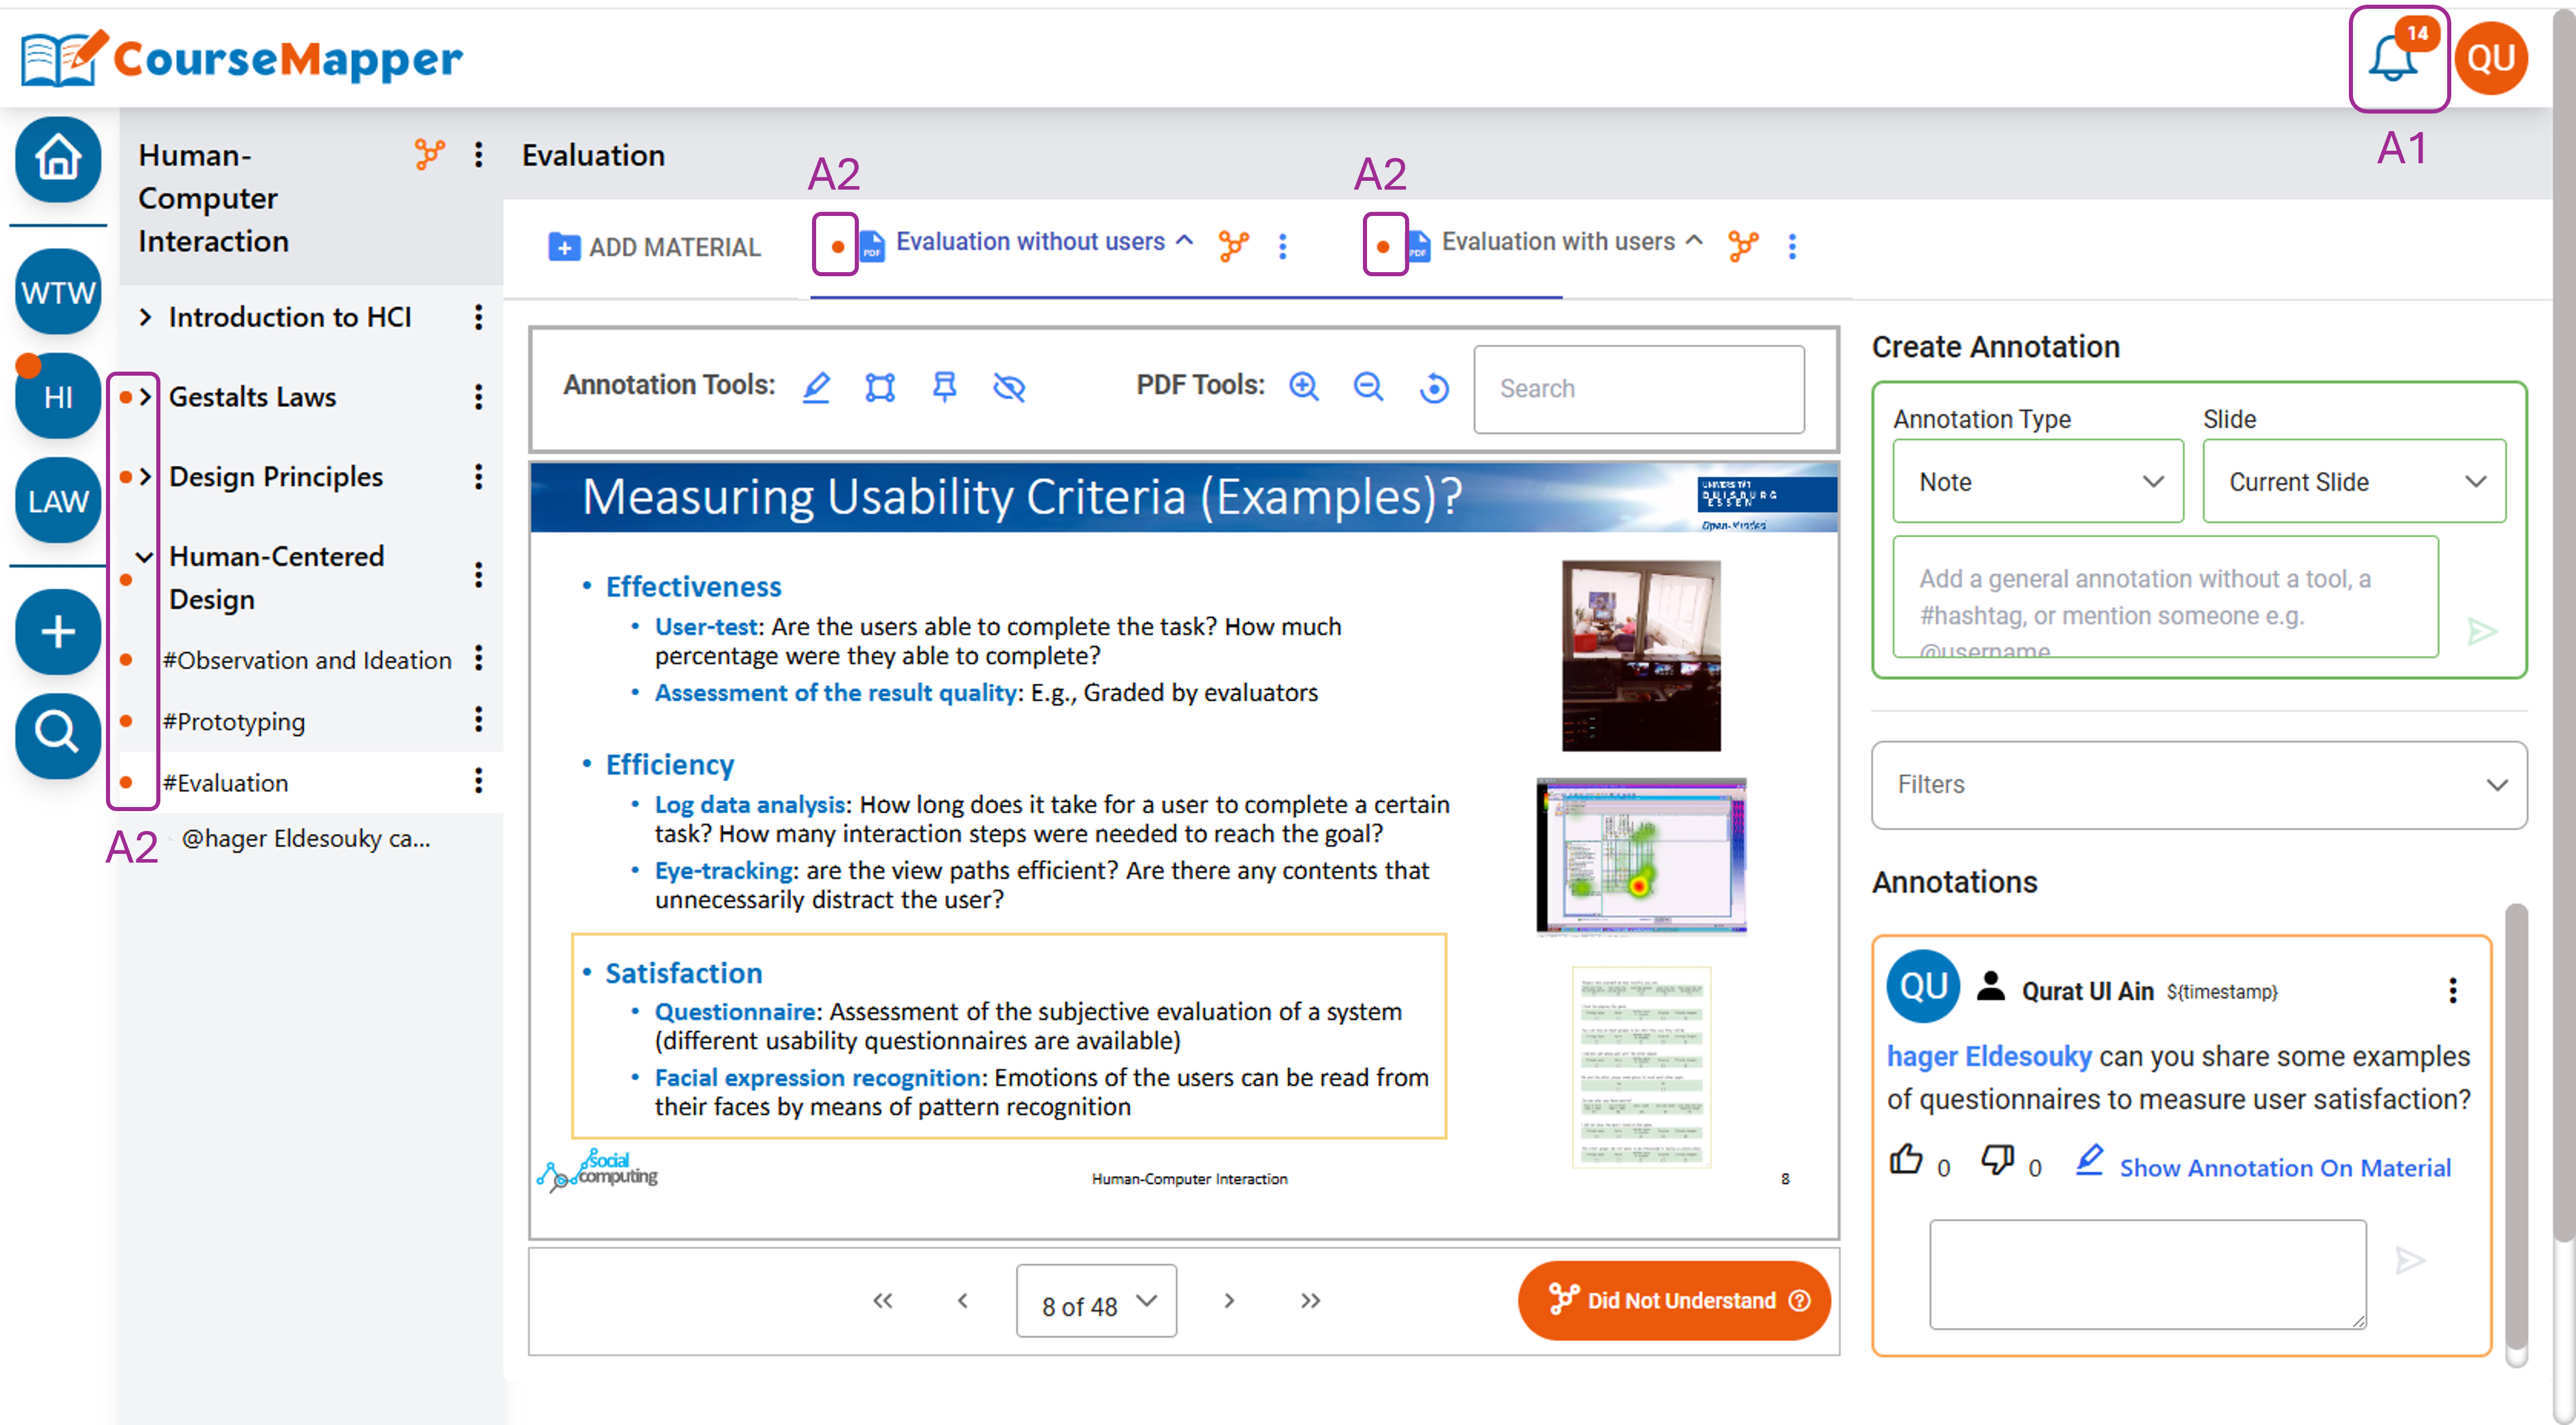Dislike the Qurat Ul Ain annotation
The height and width of the screenshot is (1425, 2576).
coord(1997,1159)
